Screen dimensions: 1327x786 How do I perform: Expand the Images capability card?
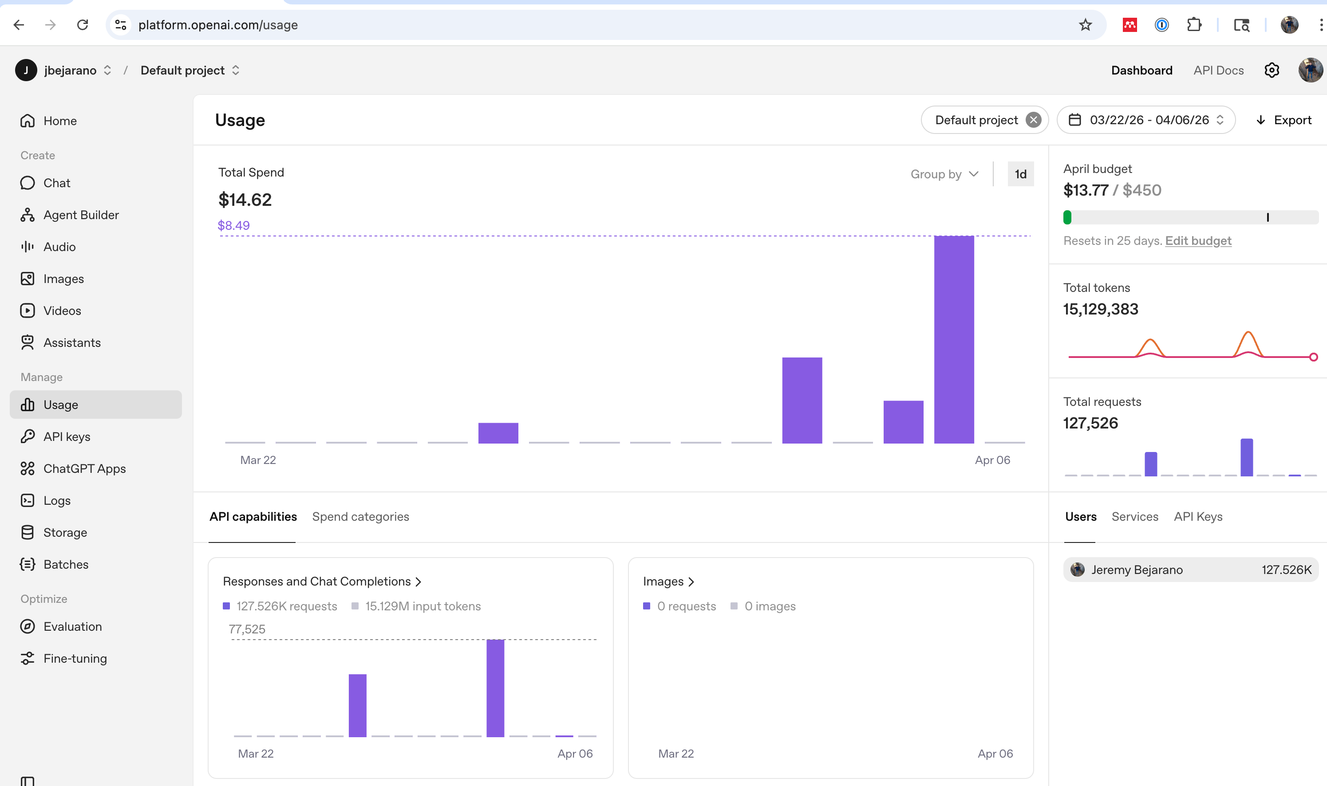pyautogui.click(x=668, y=582)
